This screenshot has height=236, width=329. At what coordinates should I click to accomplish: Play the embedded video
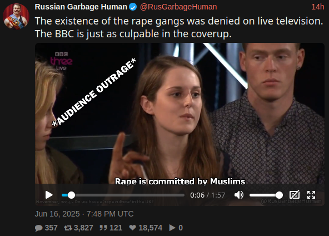click(49, 195)
